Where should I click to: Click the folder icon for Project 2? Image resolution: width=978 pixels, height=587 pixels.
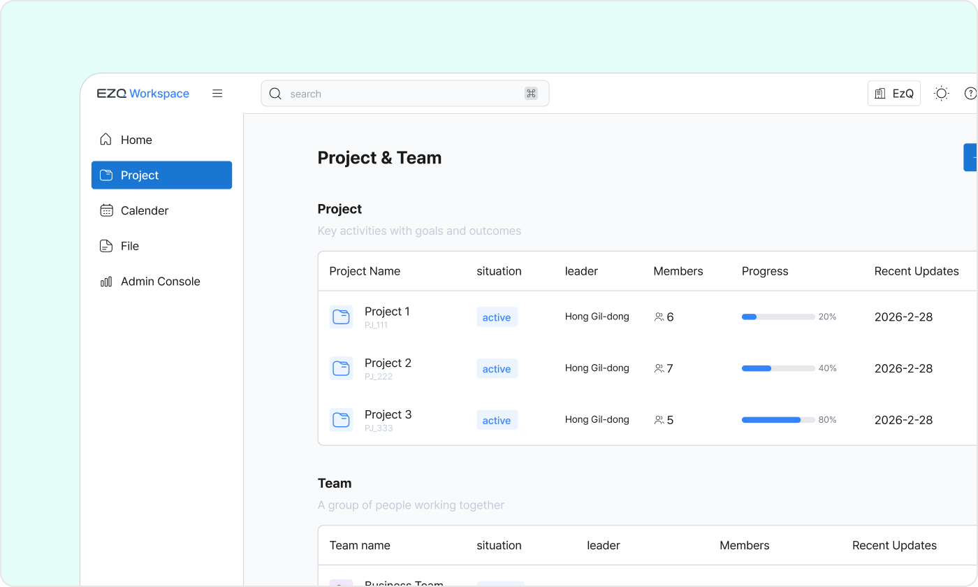[x=341, y=368]
